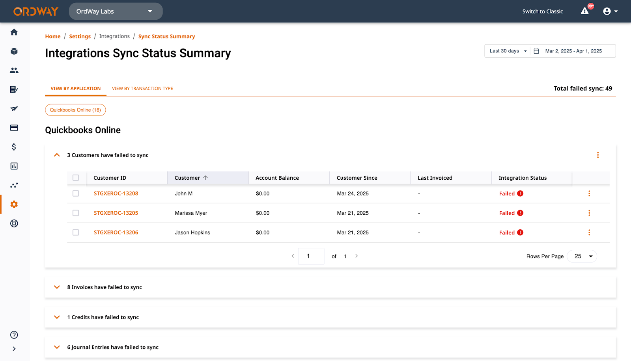631x361 pixels.
Task: Open row actions for Jason Hopkins
Action: coord(589,233)
